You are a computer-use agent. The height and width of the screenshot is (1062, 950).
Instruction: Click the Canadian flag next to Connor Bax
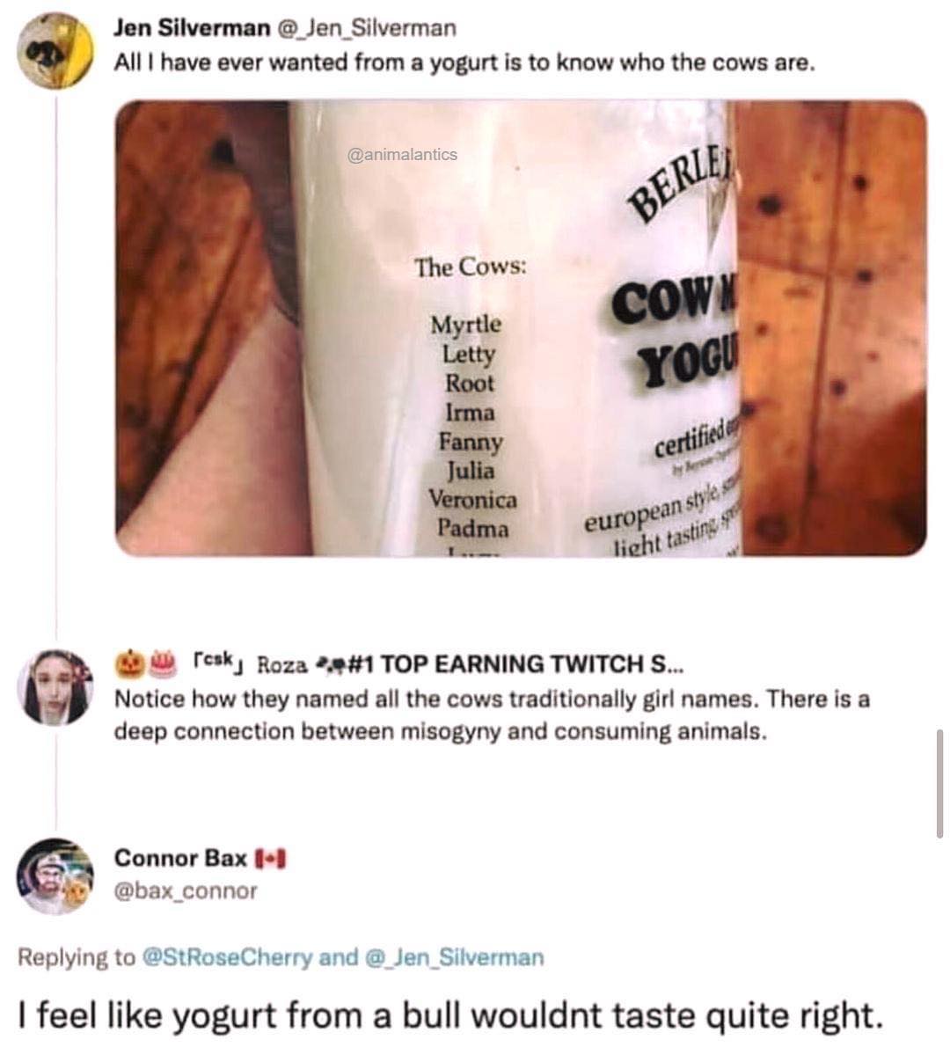click(273, 858)
